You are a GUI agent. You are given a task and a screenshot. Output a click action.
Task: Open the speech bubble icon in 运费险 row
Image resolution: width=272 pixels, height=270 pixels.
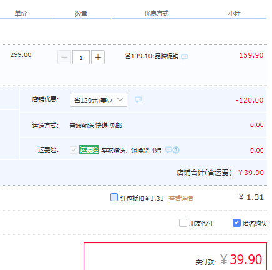coord(168,150)
